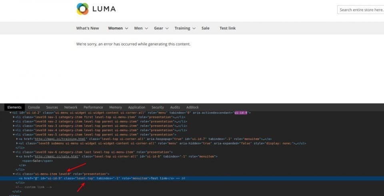Viewport: 384px width, 196px height.
Task: Focus the Search entire store field
Action: pos(361,10)
